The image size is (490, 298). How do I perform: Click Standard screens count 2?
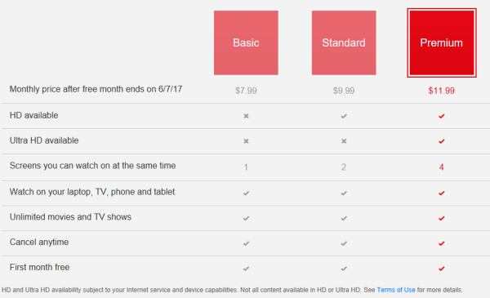[x=344, y=167]
